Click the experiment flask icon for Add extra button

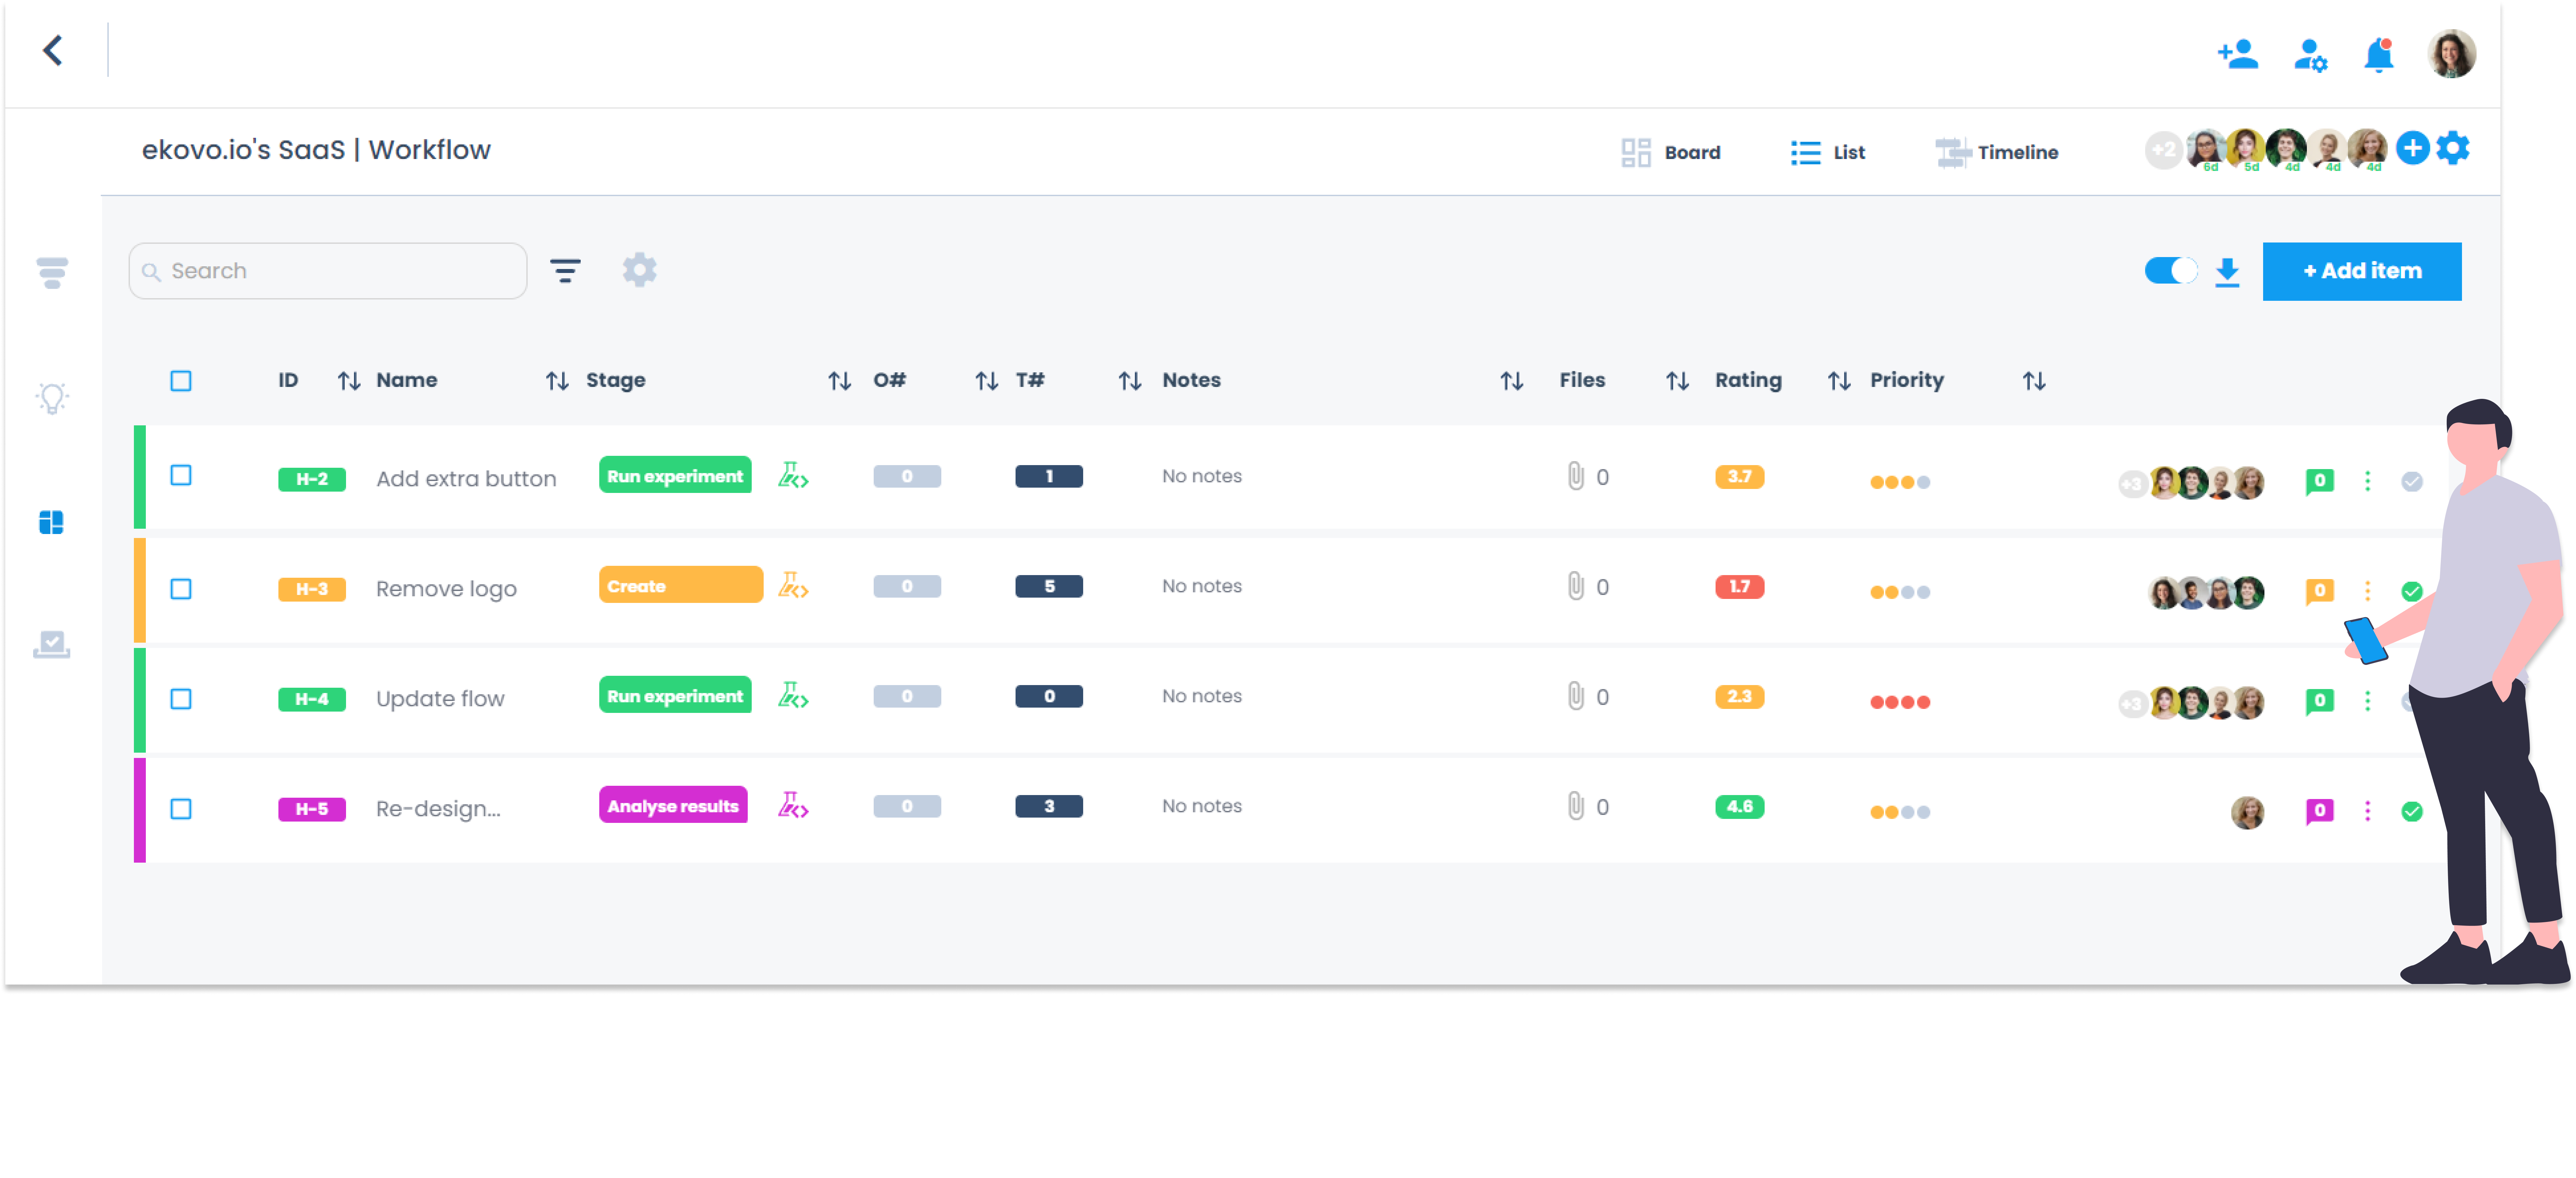point(793,476)
